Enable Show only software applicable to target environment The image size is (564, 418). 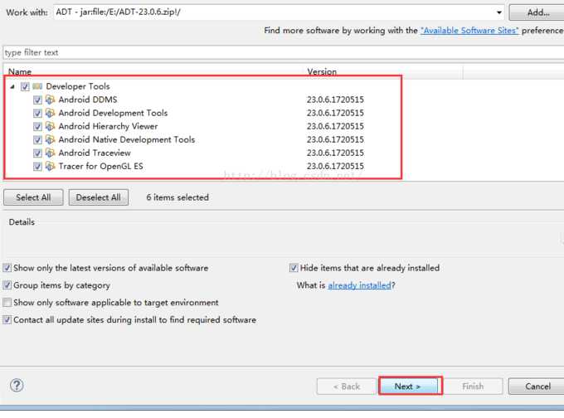[7, 303]
